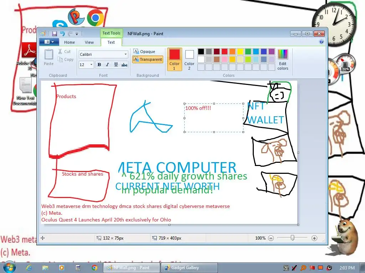Image resolution: width=365 pixels, height=273 pixels.
Task: Click the 100% zoom level text
Action: [260, 238]
